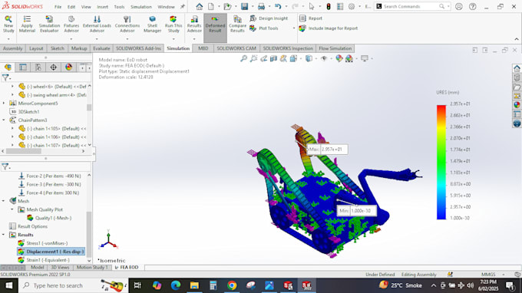The height and width of the screenshot is (293, 522).
Task: Switch to the Sketch tab
Action: (58, 48)
